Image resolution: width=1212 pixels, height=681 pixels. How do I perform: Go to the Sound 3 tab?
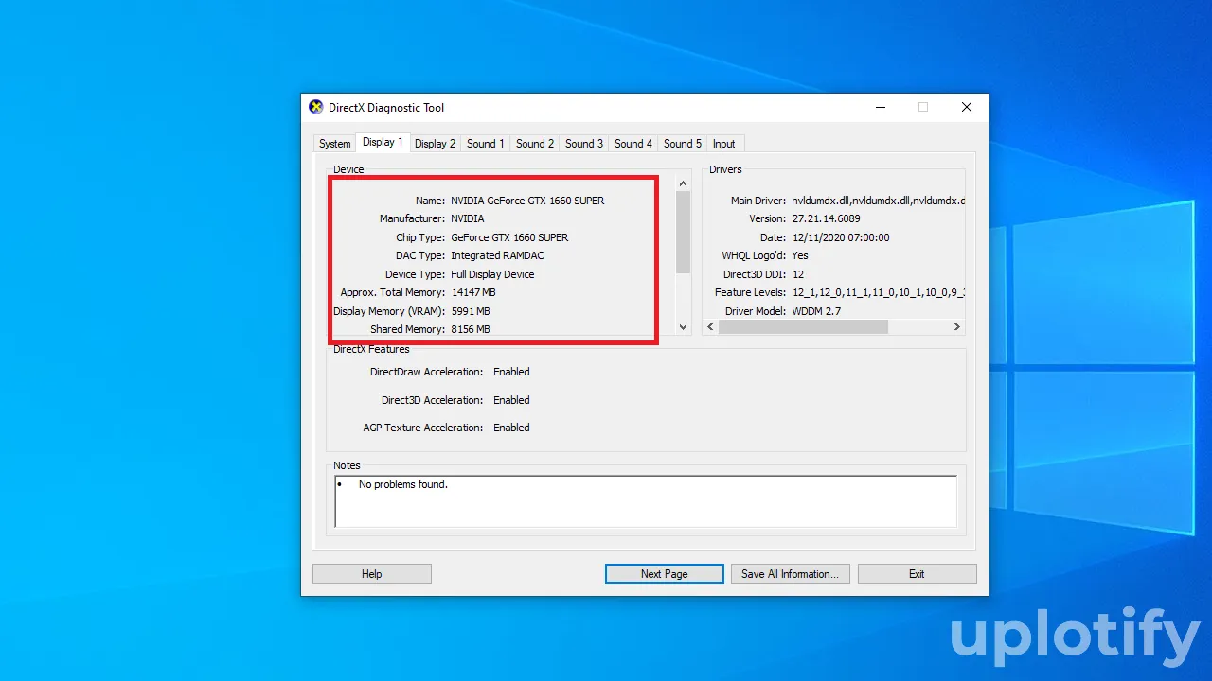pyautogui.click(x=584, y=144)
